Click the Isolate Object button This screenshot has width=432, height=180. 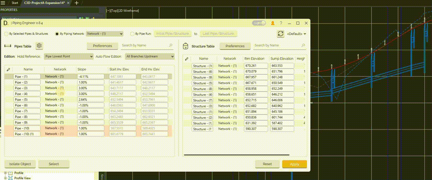(x=20, y=164)
